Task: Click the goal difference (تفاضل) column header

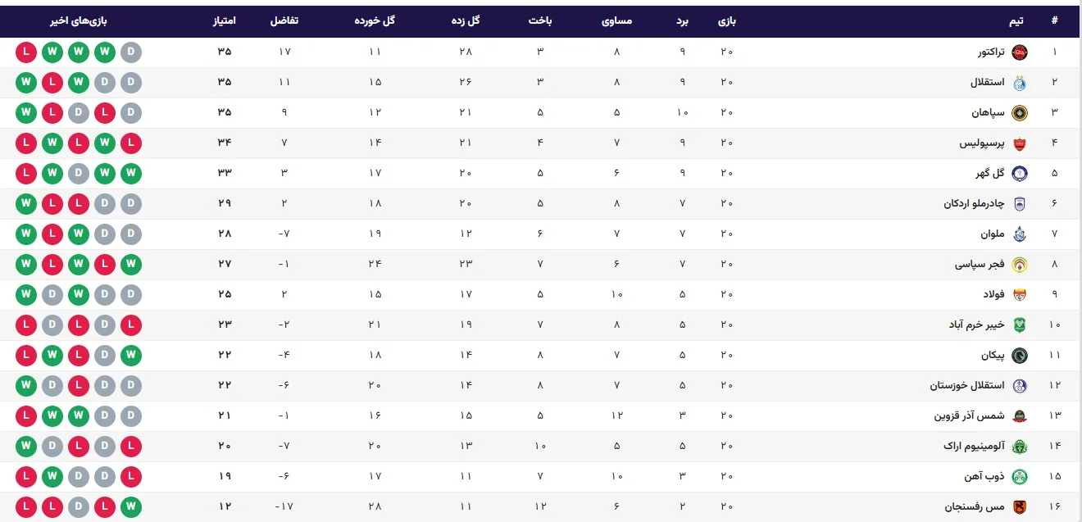Action: pyautogui.click(x=284, y=21)
